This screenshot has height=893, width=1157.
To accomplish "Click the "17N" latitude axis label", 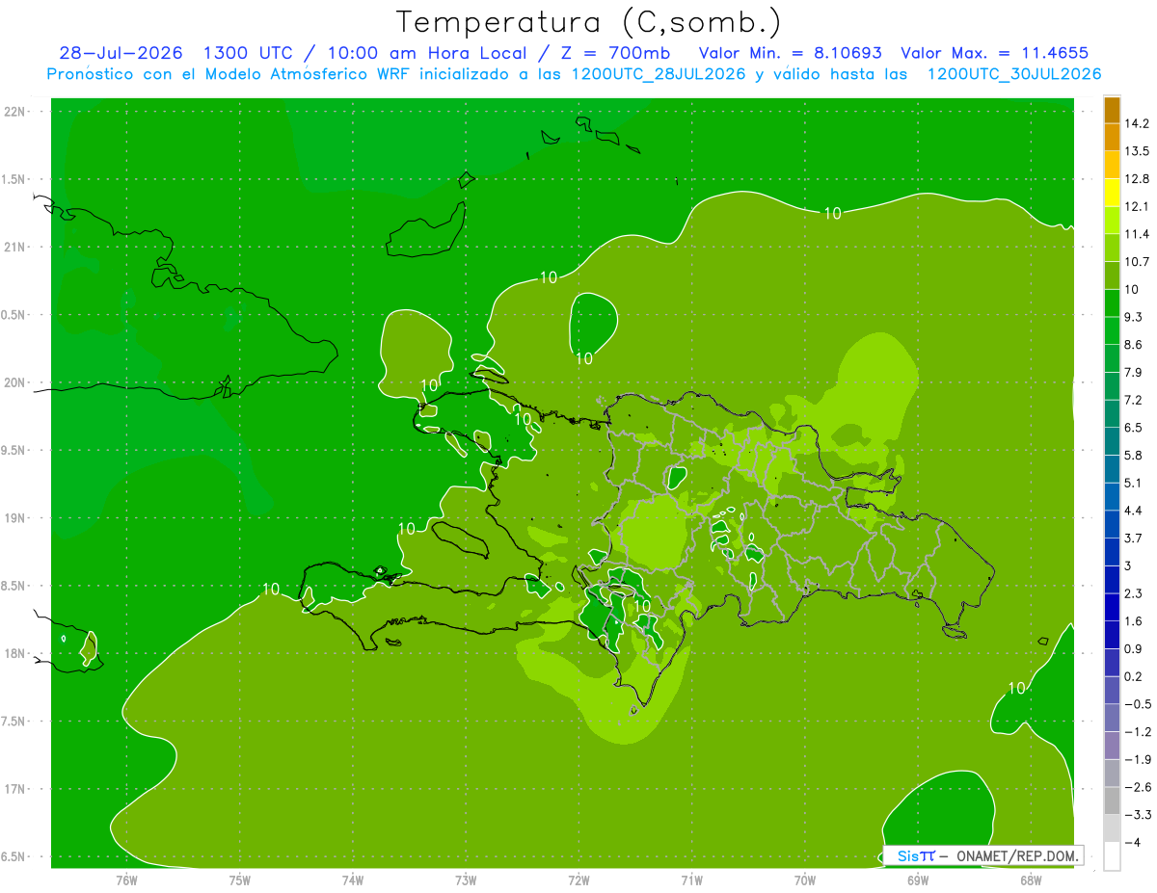I will (x=14, y=789).
